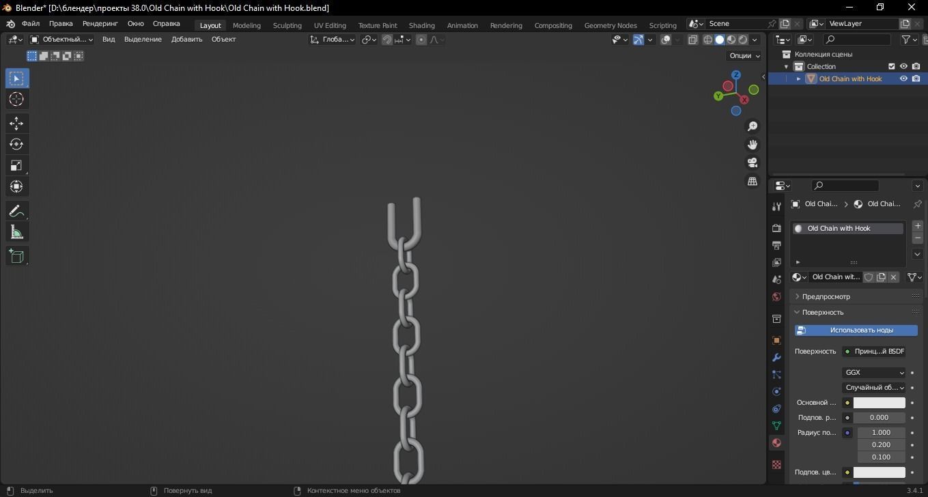Disable Old Chain with Hook in renders
The image size is (928, 497).
(x=916, y=79)
